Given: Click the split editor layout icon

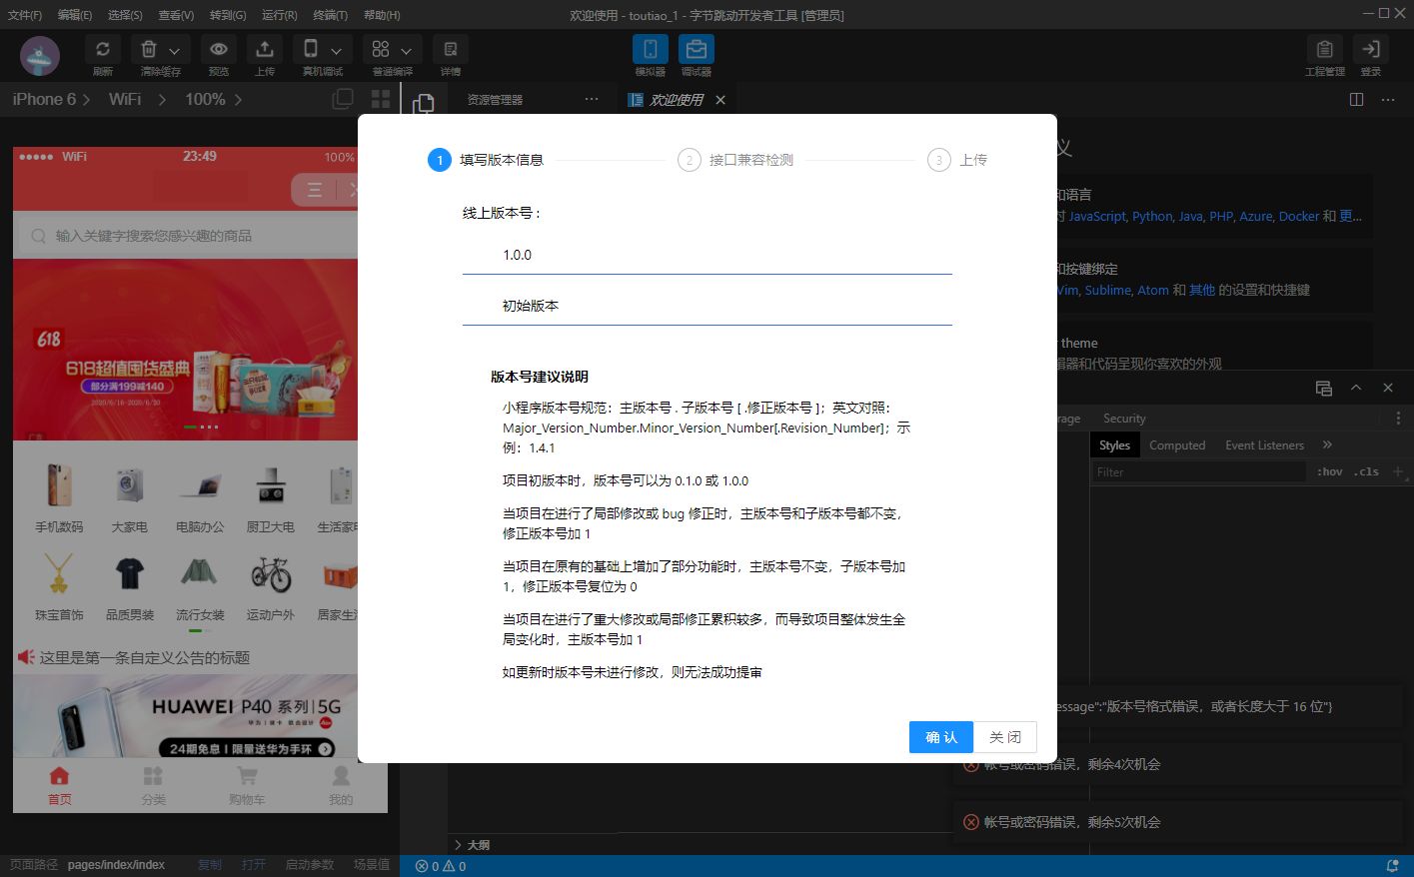Looking at the screenshot, I should pos(1356,100).
